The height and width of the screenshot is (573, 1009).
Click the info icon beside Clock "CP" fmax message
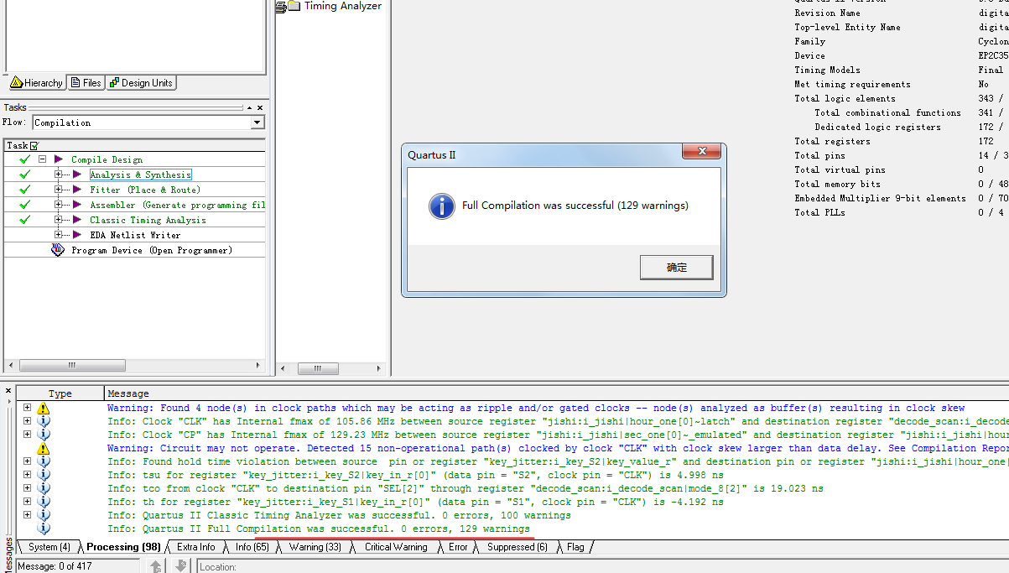coord(44,435)
